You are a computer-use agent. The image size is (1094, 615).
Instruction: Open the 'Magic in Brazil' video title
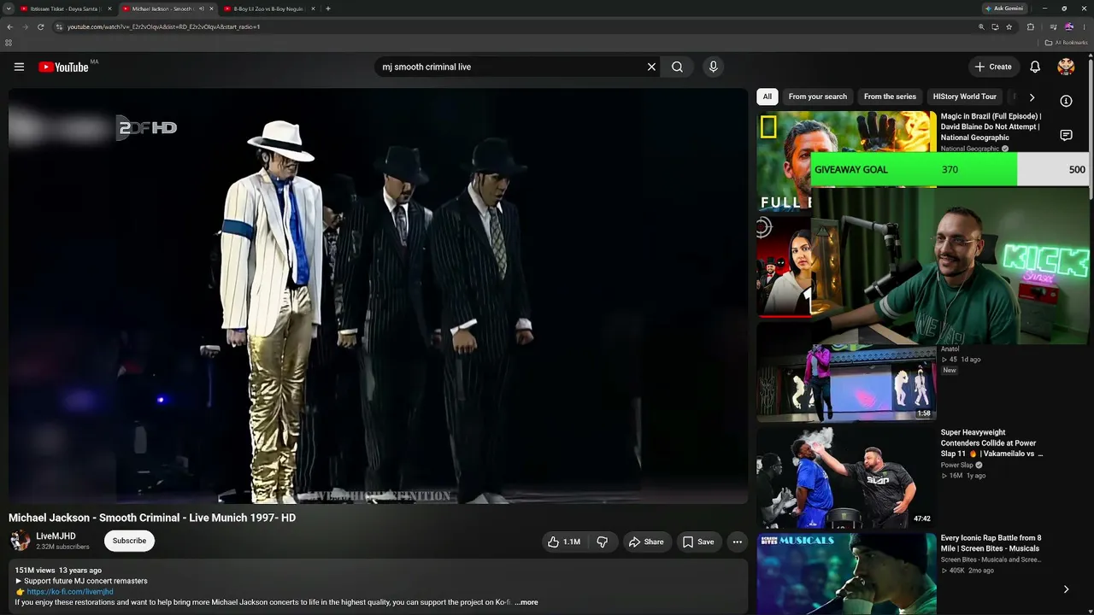991,126
